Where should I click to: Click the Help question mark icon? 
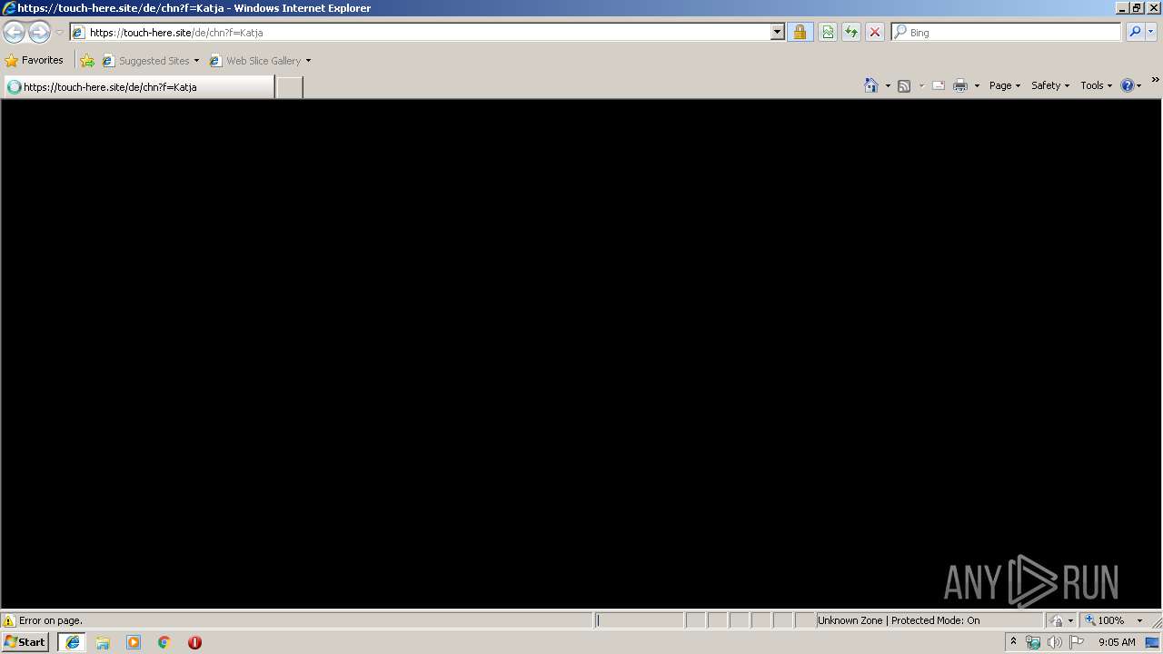tap(1128, 85)
